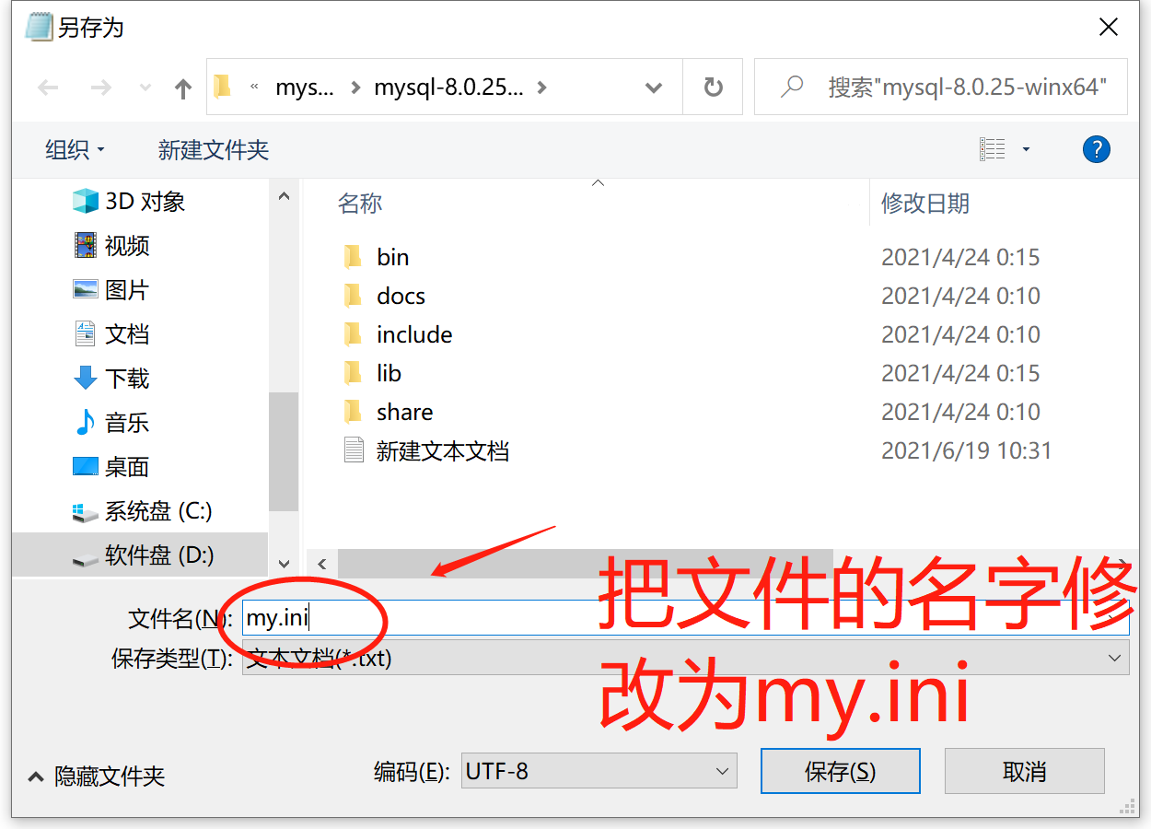Open the Help question mark
This screenshot has width=1151, height=829.
point(1097,149)
